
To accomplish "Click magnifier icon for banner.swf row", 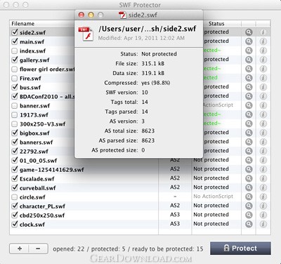I will tap(249, 105).
